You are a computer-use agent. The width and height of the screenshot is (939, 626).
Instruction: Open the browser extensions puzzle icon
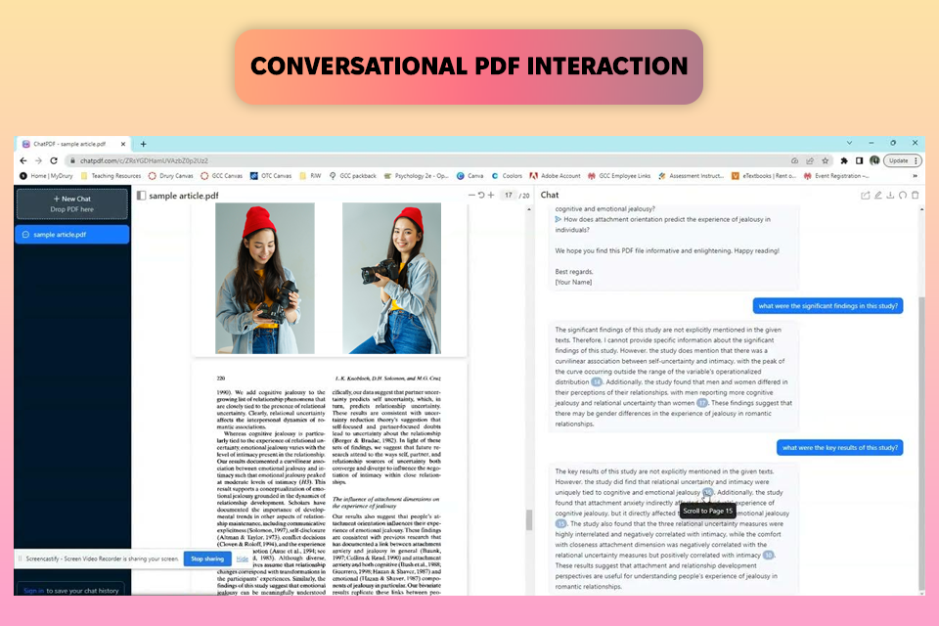(x=844, y=160)
